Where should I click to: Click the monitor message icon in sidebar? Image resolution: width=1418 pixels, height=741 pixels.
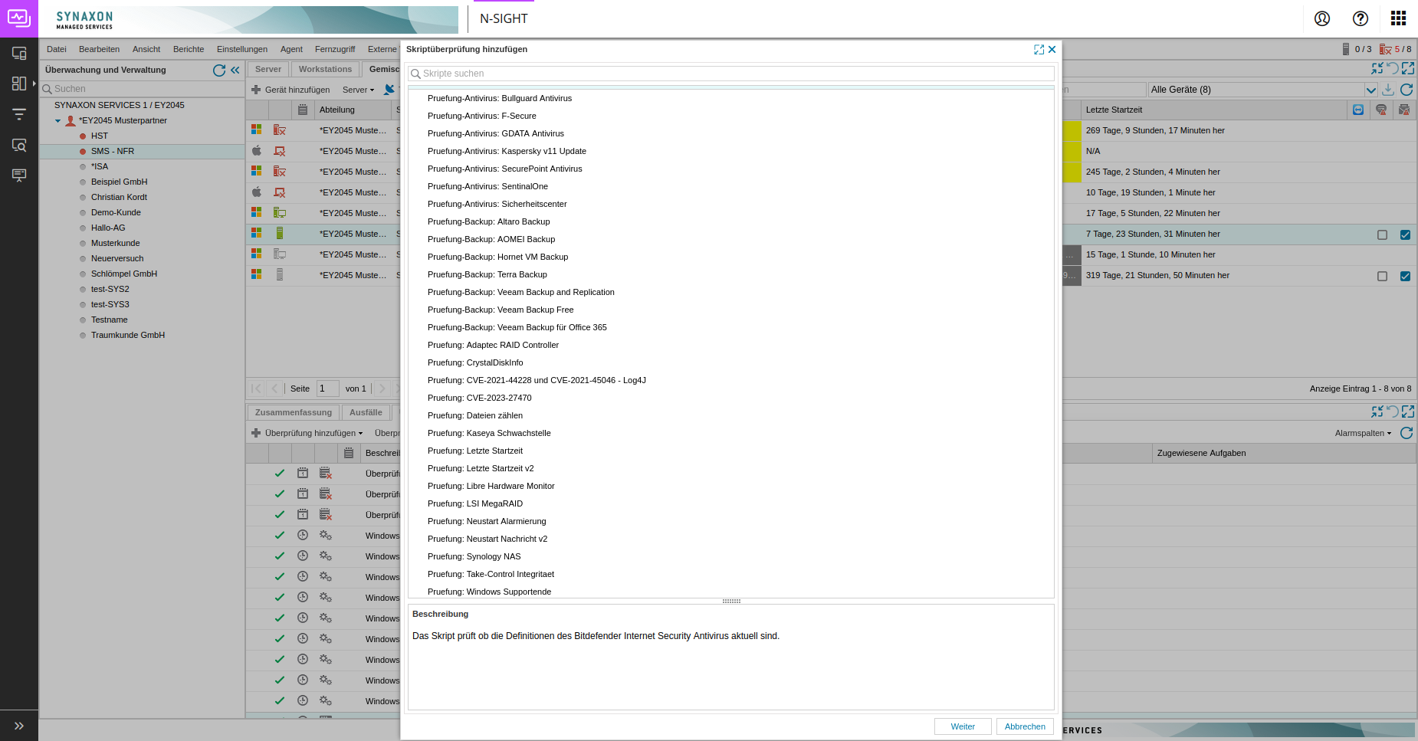point(19,175)
